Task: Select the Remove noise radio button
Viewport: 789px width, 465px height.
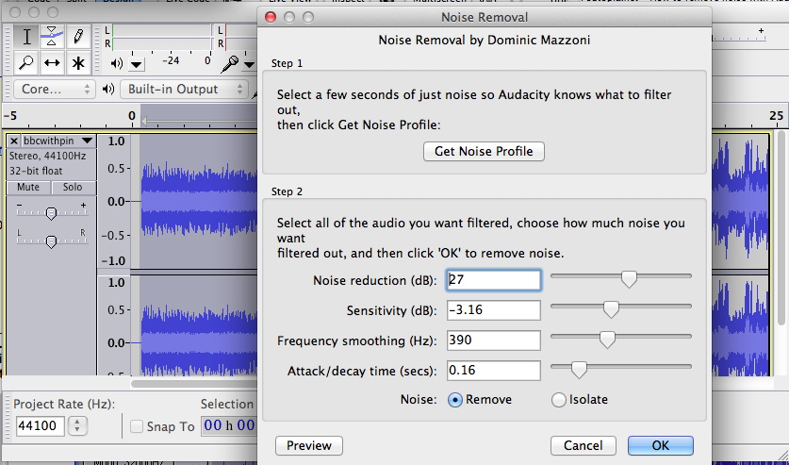Action: pos(455,399)
